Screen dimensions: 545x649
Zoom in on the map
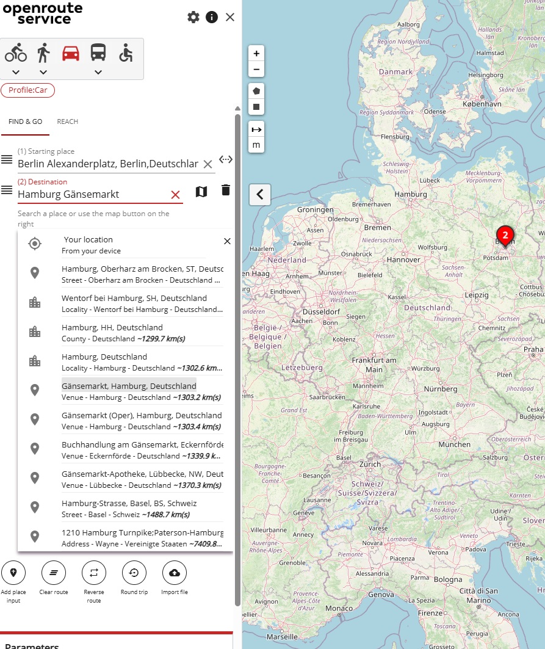click(256, 53)
